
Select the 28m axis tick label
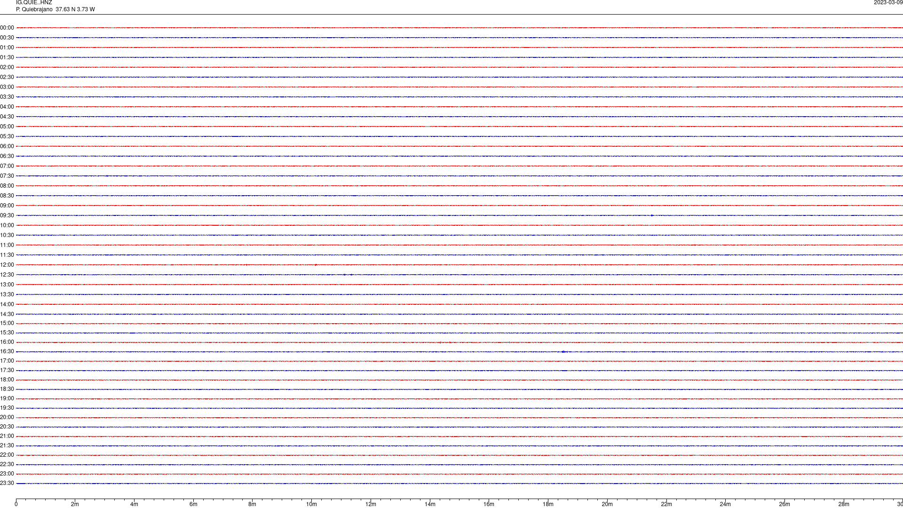[x=844, y=504]
